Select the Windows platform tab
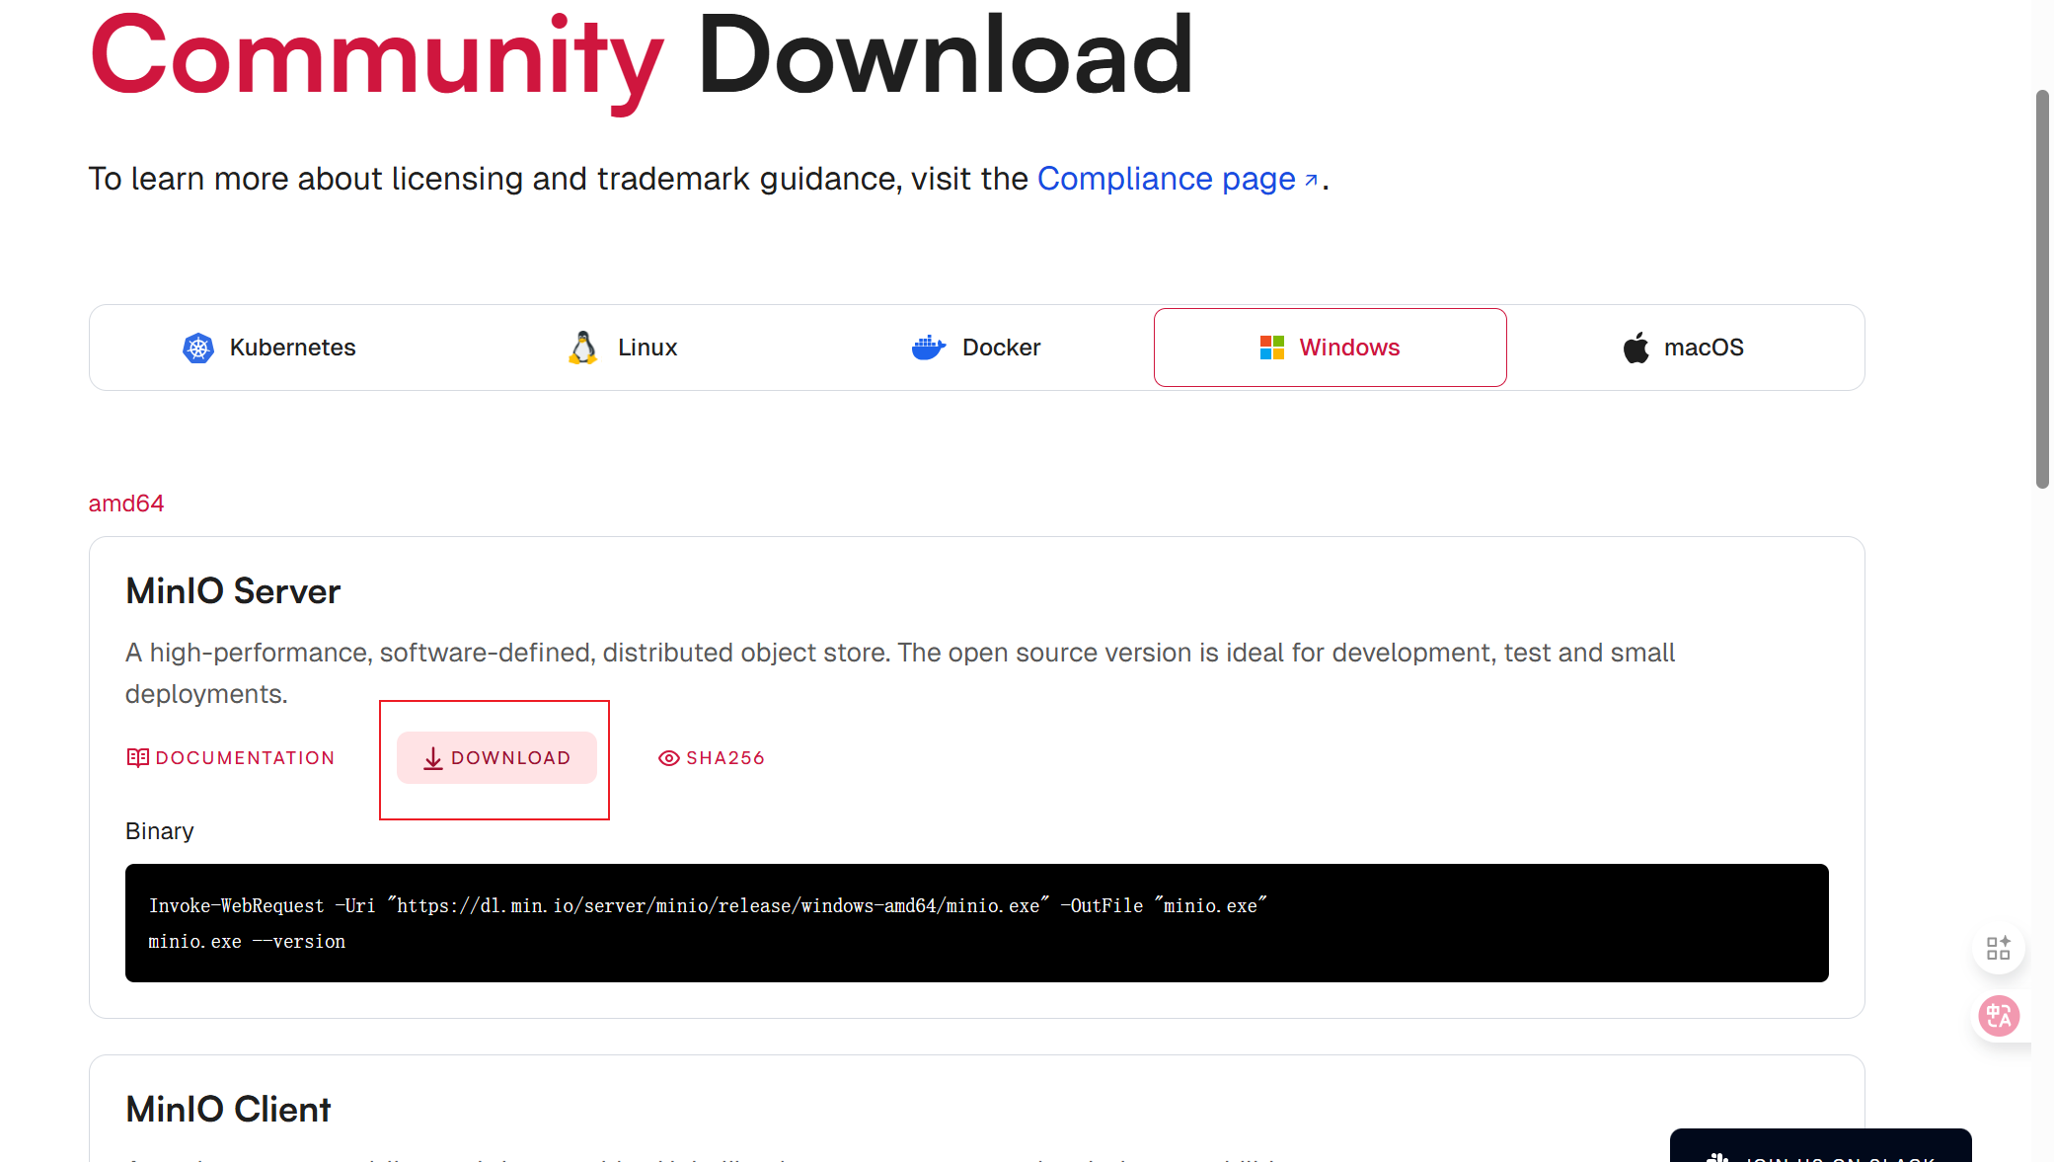The image size is (2054, 1162). [x=1330, y=348]
